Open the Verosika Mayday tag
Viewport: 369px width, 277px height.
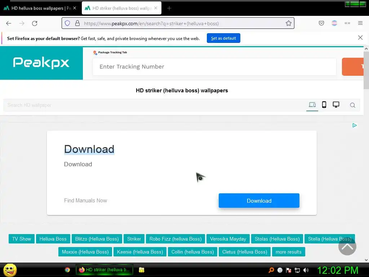228,239
